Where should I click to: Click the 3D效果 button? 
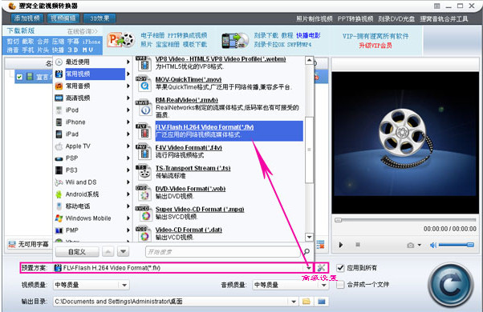pyautogui.click(x=99, y=18)
